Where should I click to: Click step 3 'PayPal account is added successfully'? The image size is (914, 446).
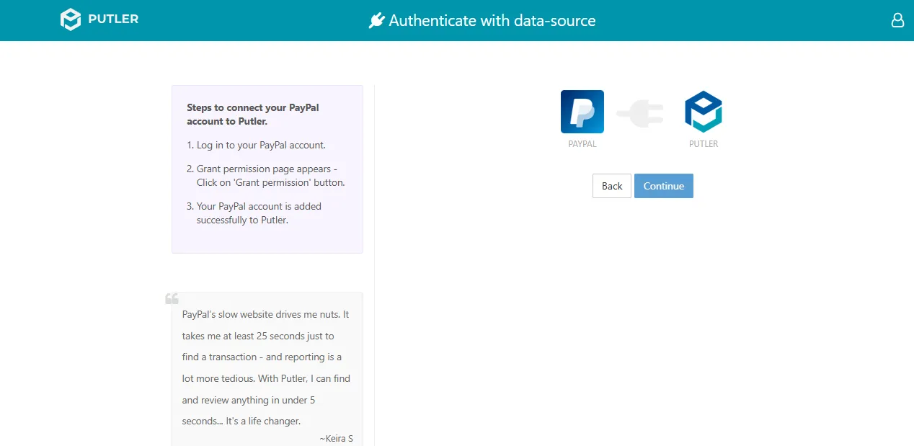click(254, 213)
